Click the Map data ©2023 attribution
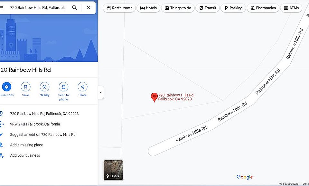This screenshot has width=309, height=186. (288, 184)
